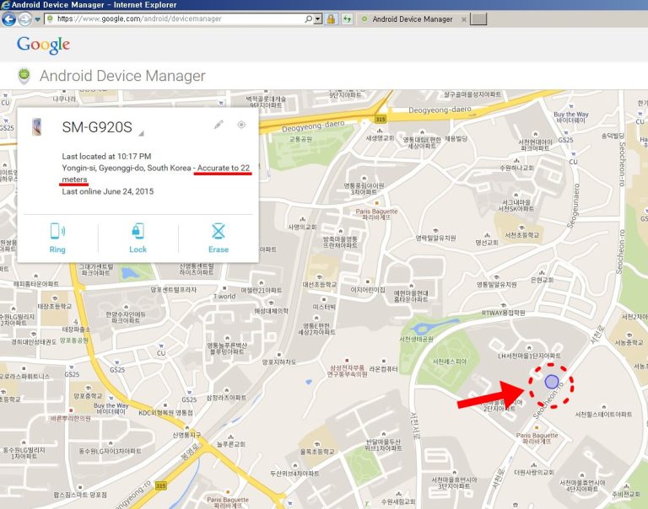Viewport: 648px width, 509px height.
Task: Open the address bar search dropdown arrow
Action: point(317,19)
